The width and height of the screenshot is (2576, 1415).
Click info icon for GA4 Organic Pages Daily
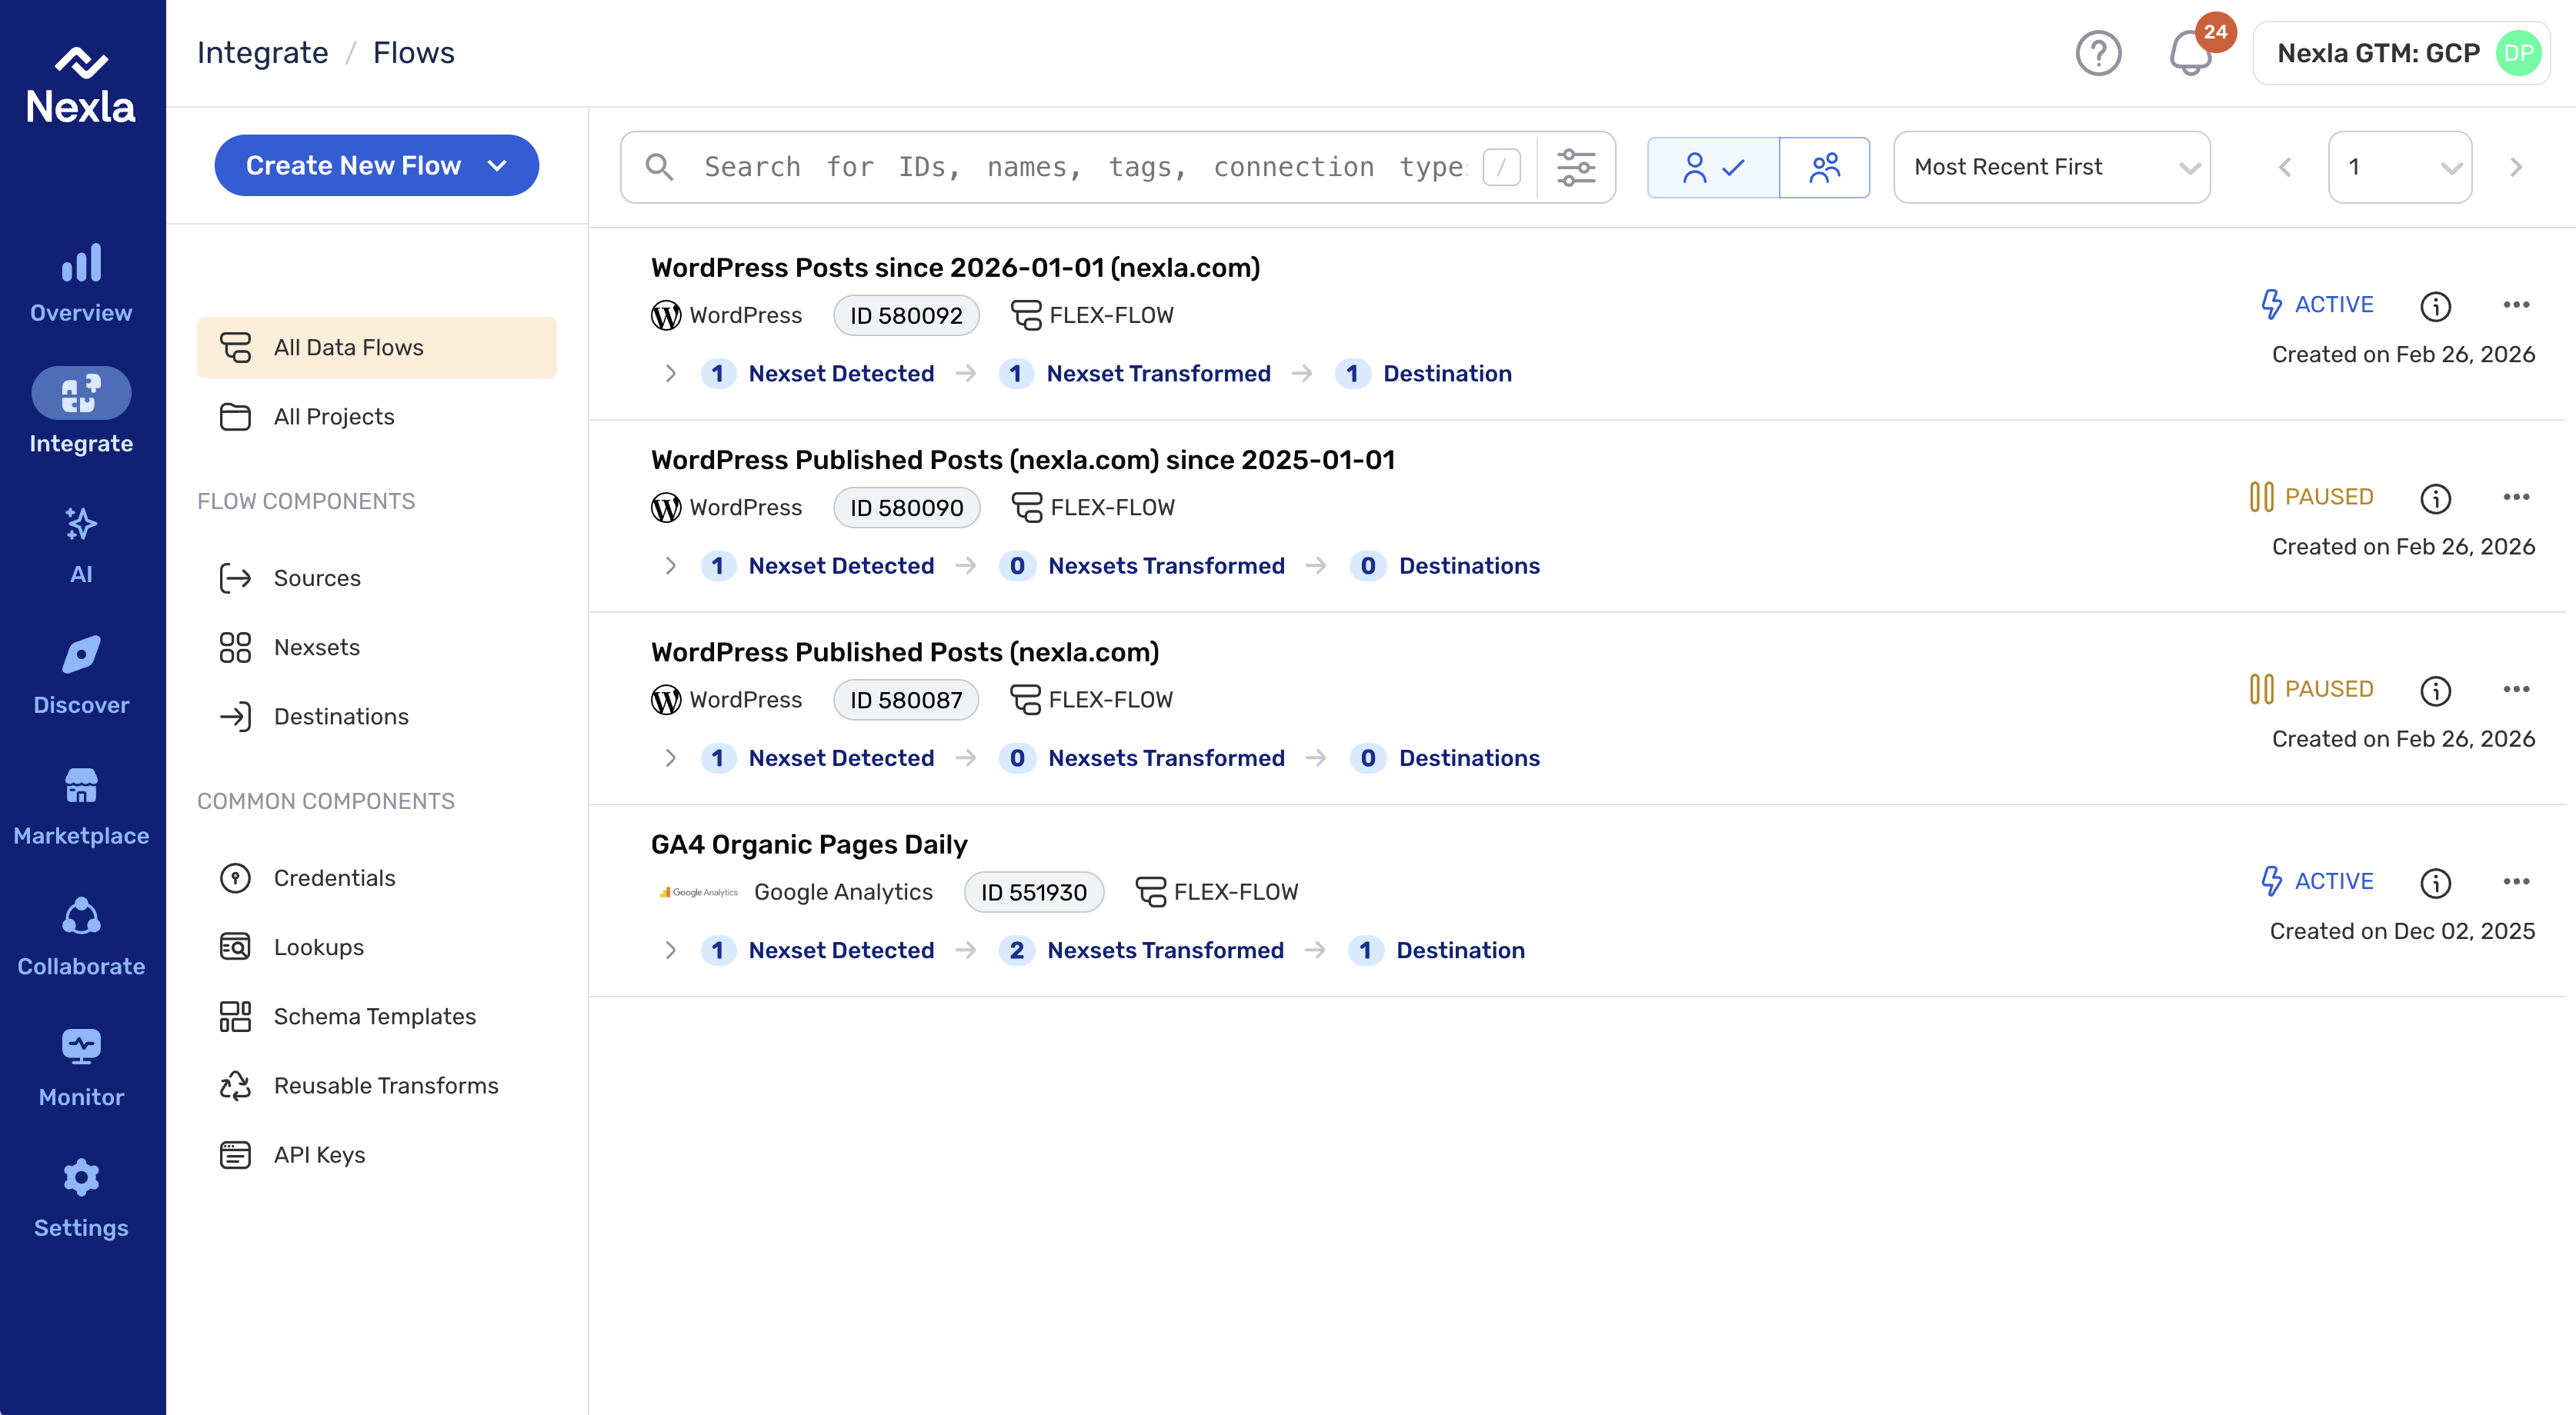click(x=2435, y=882)
